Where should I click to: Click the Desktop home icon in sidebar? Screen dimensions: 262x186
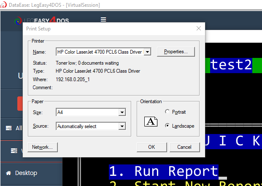[x=8, y=173]
